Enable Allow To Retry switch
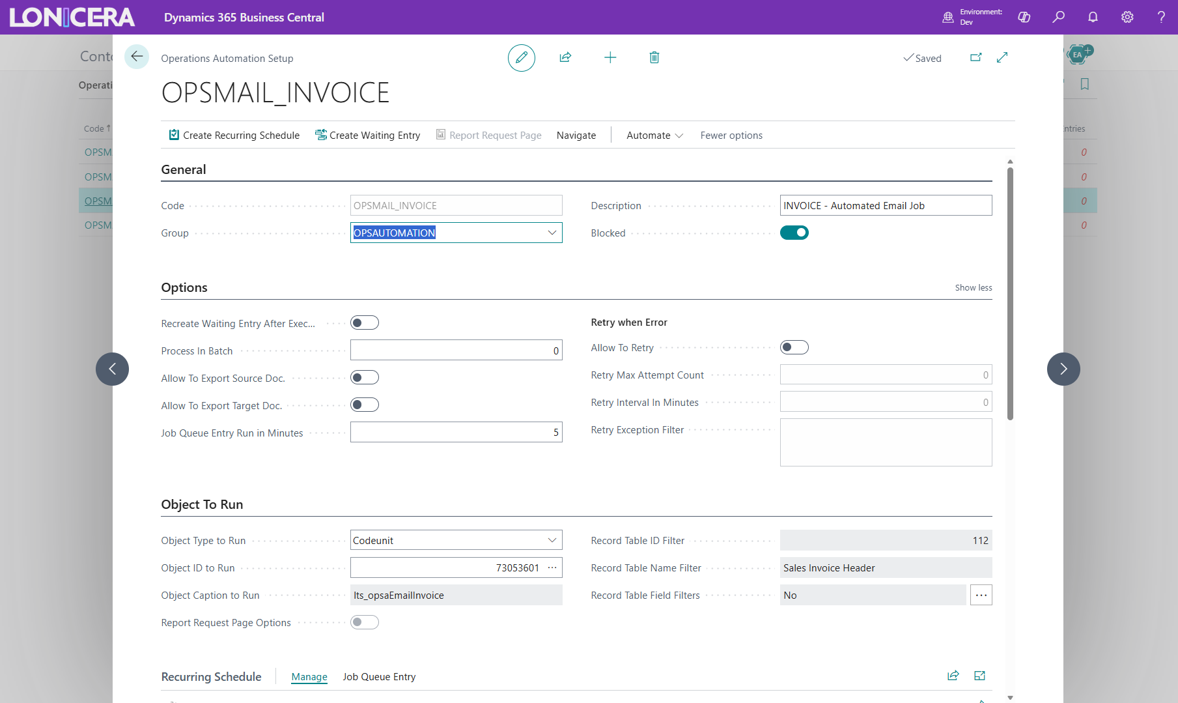1178x703 pixels. click(794, 347)
